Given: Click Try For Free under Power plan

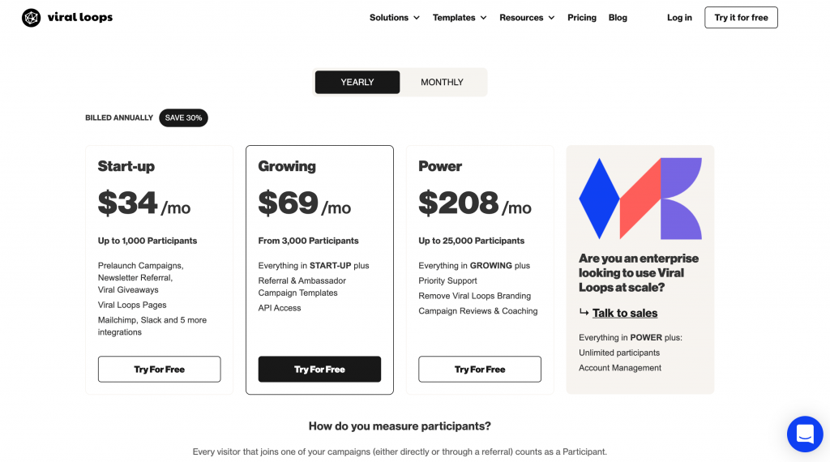Looking at the screenshot, I should [x=480, y=369].
